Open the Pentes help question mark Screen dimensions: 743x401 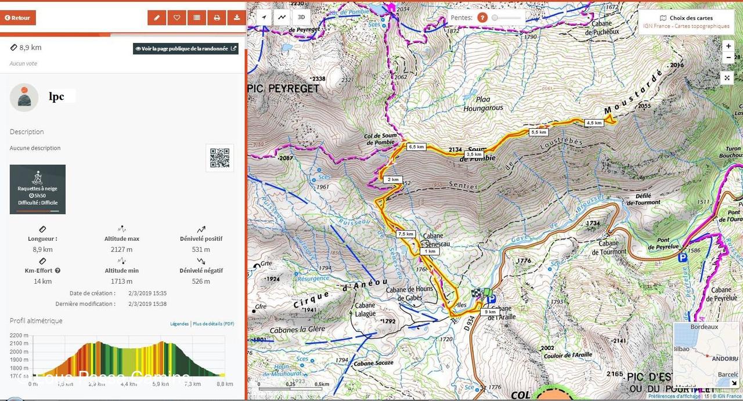(482, 17)
